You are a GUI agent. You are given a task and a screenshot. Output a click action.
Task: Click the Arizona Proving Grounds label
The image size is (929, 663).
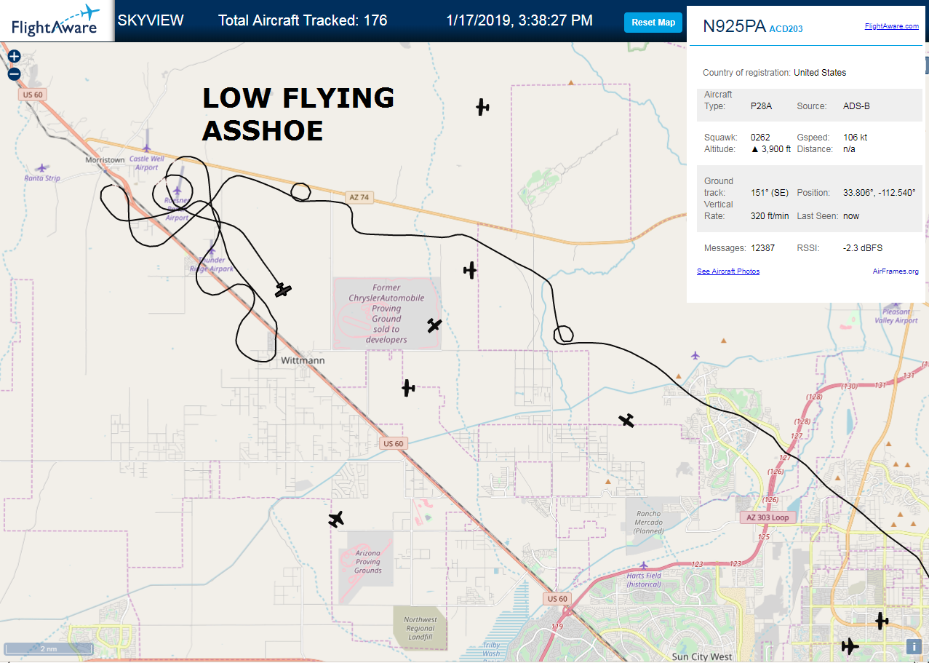[x=368, y=562]
